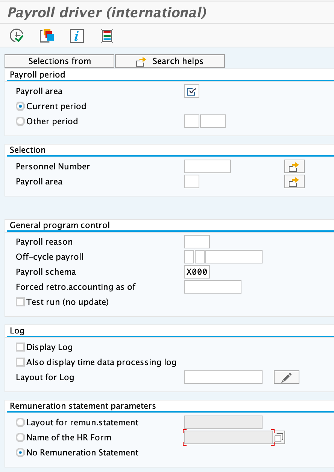Open program documentation via the info icon

77,36
